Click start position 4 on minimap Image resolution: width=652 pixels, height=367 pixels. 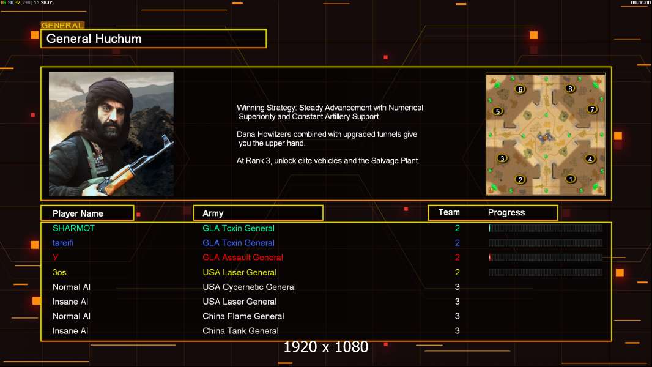pyautogui.click(x=590, y=158)
